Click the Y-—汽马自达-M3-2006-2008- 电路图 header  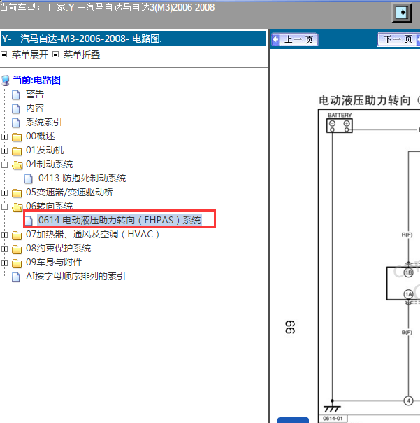click(x=133, y=39)
